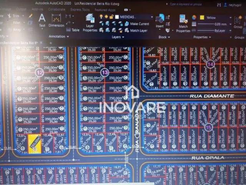The image size is (246, 185).
Task: Click the block 12 circle marker
Action: click(40, 72)
